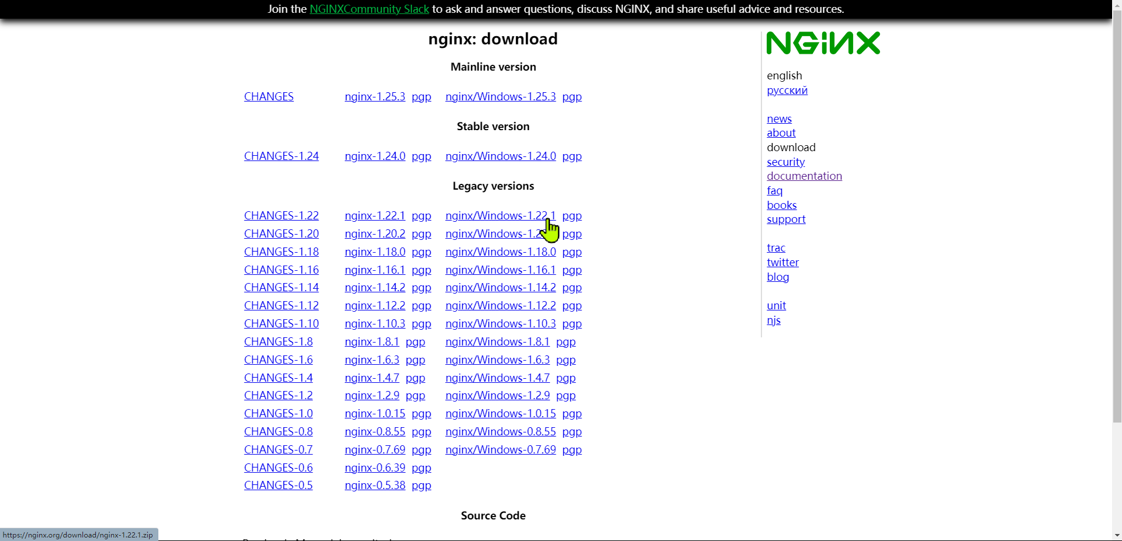Viewport: 1122px width, 541px height.
Task: Download nginx-1.20.2 source
Action: [x=375, y=234]
